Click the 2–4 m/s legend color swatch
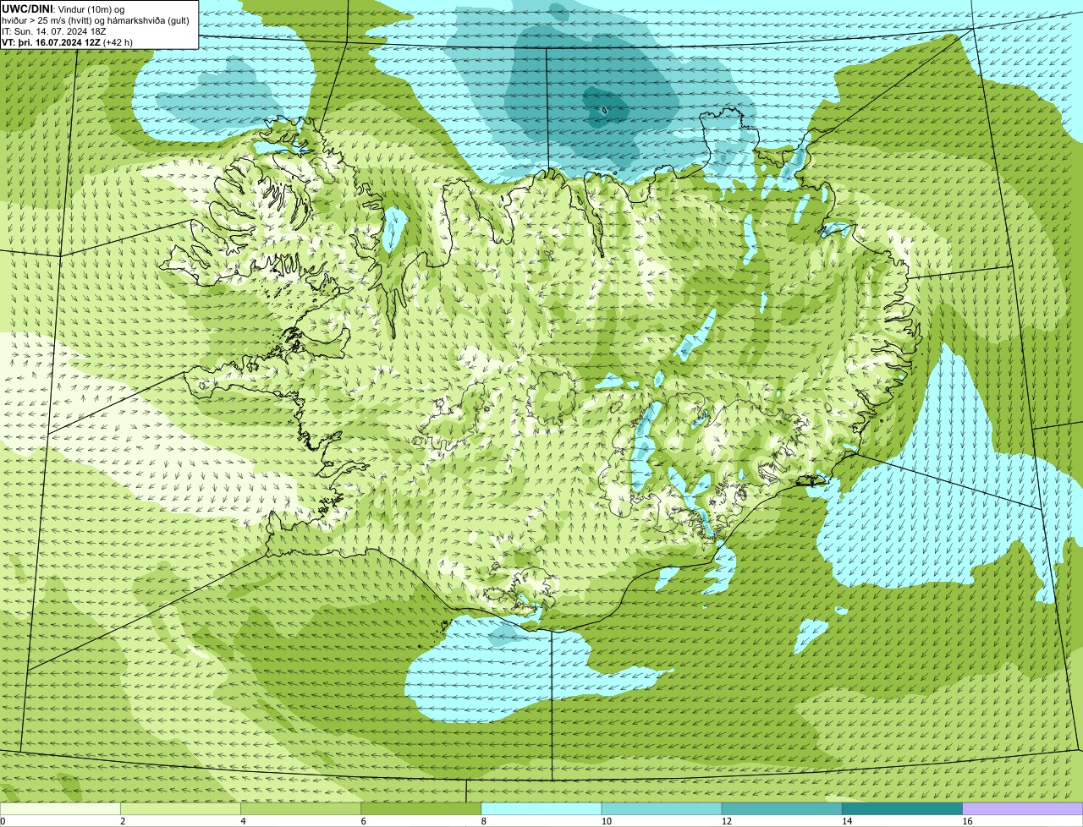Viewport: 1083px width, 827px height. 180,809
